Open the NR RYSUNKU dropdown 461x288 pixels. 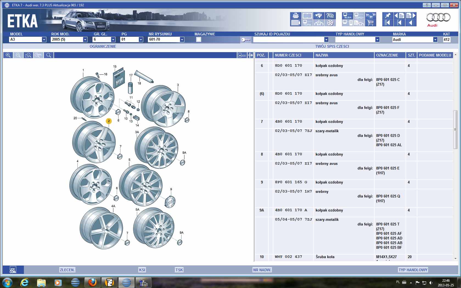pyautogui.click(x=182, y=39)
